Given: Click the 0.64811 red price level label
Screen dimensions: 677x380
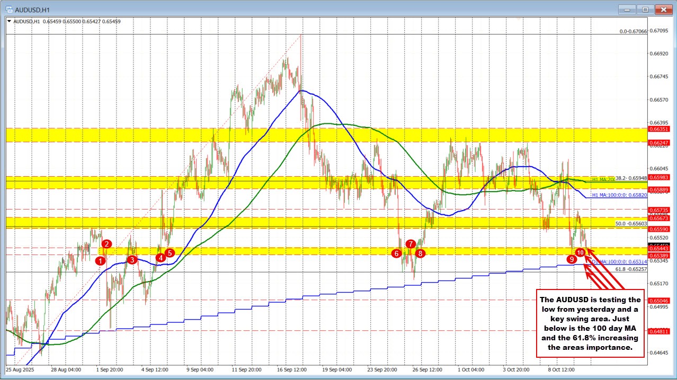Looking at the screenshot, I should (660, 331).
